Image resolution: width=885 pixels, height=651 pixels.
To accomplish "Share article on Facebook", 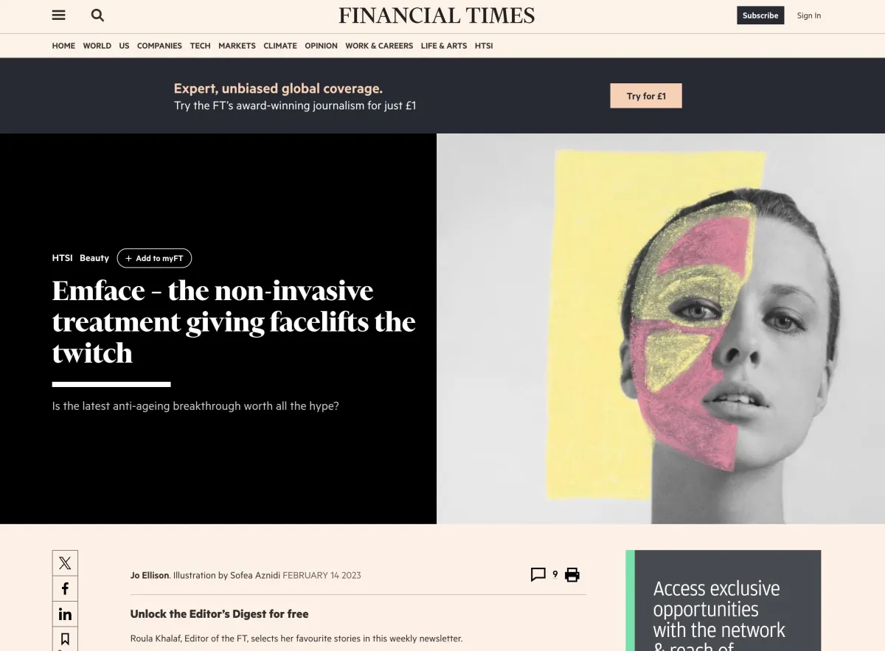I will [x=65, y=588].
